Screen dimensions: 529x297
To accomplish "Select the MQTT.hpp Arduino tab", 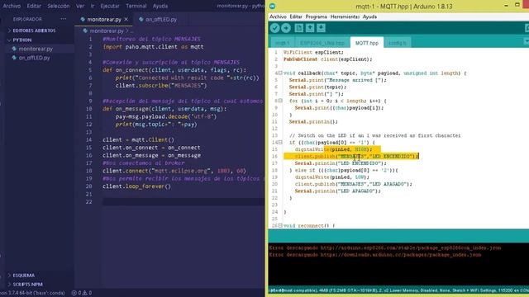I will 367,43.
